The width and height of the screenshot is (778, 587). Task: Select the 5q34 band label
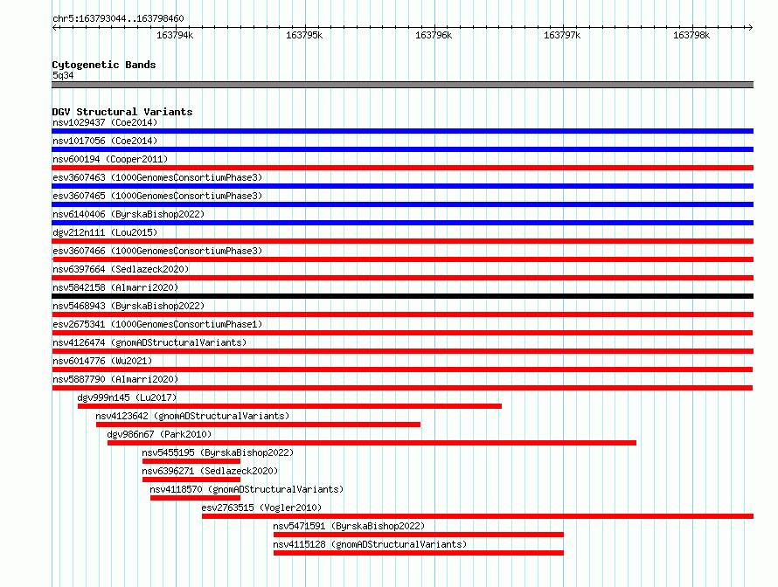[x=63, y=75]
